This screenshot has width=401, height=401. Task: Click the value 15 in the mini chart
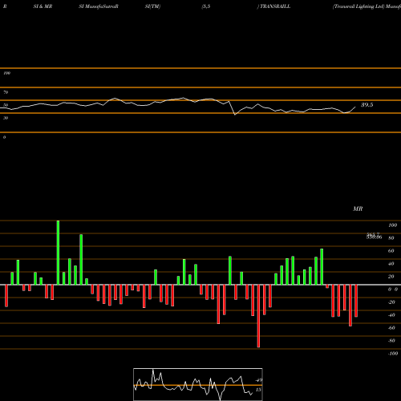[x=258, y=390]
